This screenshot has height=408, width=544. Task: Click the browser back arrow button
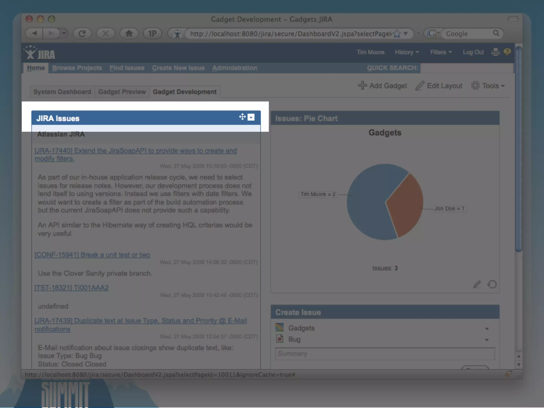pyautogui.click(x=35, y=33)
